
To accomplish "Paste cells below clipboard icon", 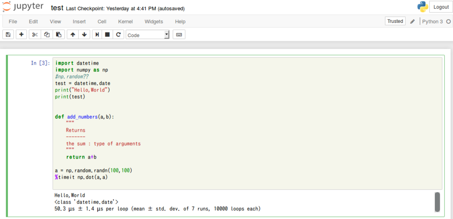I will click(59, 34).
